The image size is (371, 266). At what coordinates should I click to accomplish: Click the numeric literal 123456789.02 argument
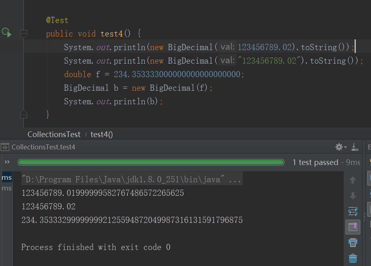(265, 47)
